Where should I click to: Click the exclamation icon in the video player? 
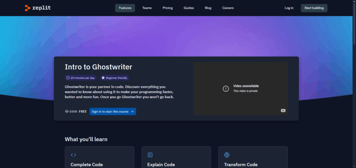coord(226,89)
